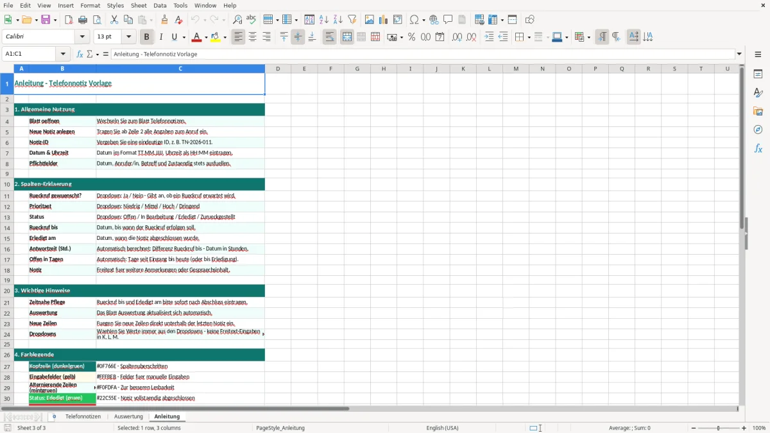Click the Split Window icon
770x433 pixels.
click(x=512, y=20)
